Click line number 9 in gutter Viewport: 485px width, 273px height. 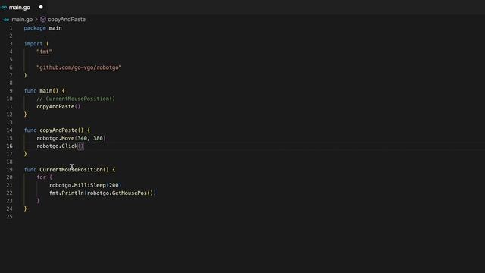point(11,91)
